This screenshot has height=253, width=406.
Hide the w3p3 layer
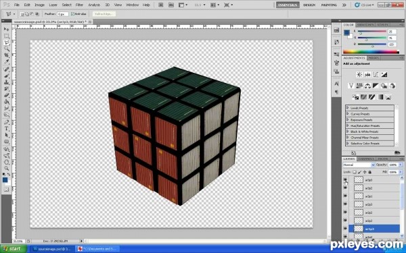coord(345,179)
